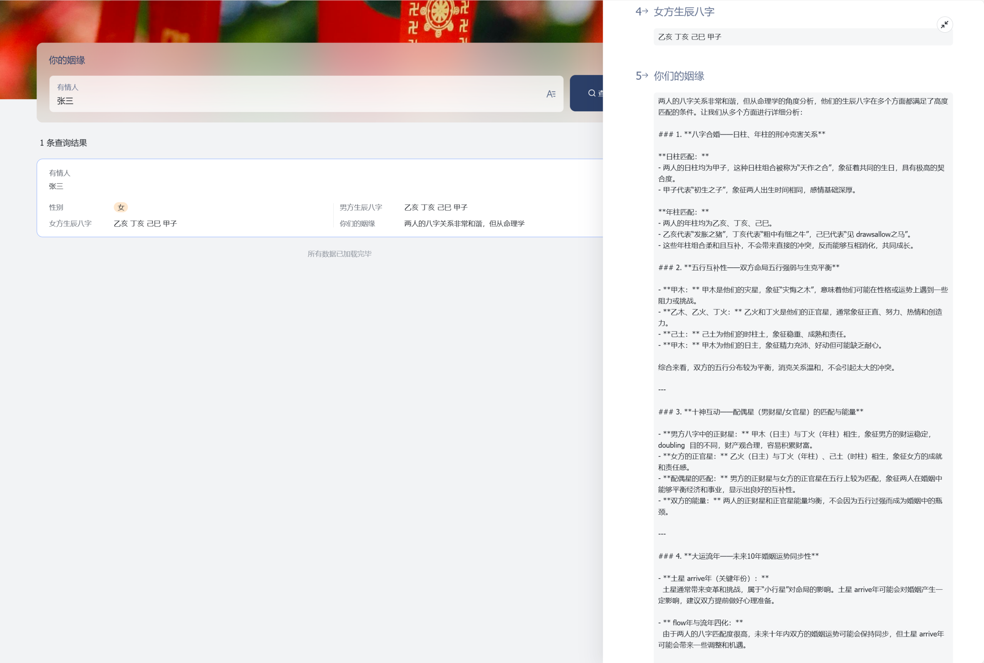Click the A≡ text-type icon in search field
The width and height of the screenshot is (984, 663).
pos(550,94)
